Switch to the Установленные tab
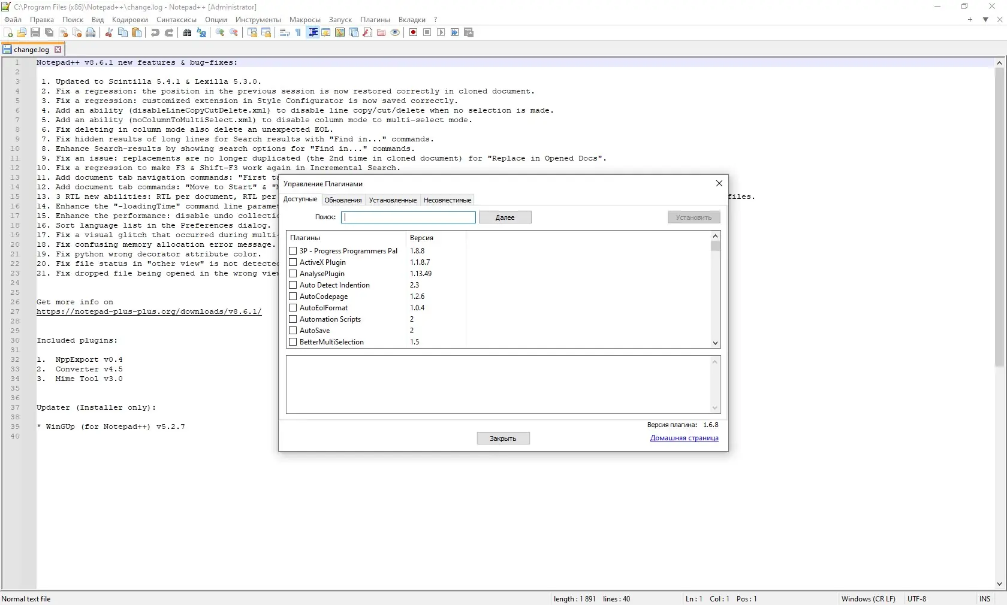The width and height of the screenshot is (1007, 605). tap(392, 199)
